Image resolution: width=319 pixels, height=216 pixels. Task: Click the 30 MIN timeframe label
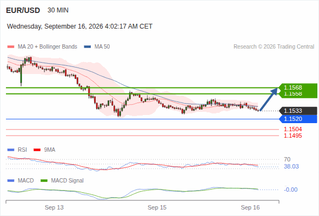(x=58, y=10)
